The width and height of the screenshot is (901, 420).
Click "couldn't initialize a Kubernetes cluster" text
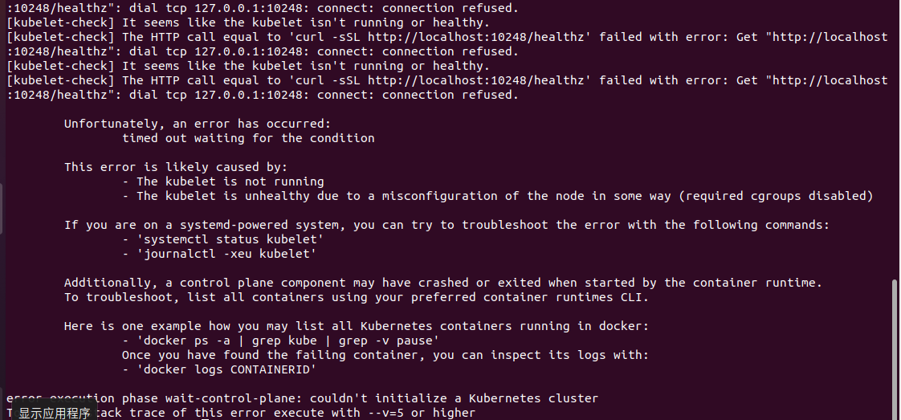(x=454, y=398)
